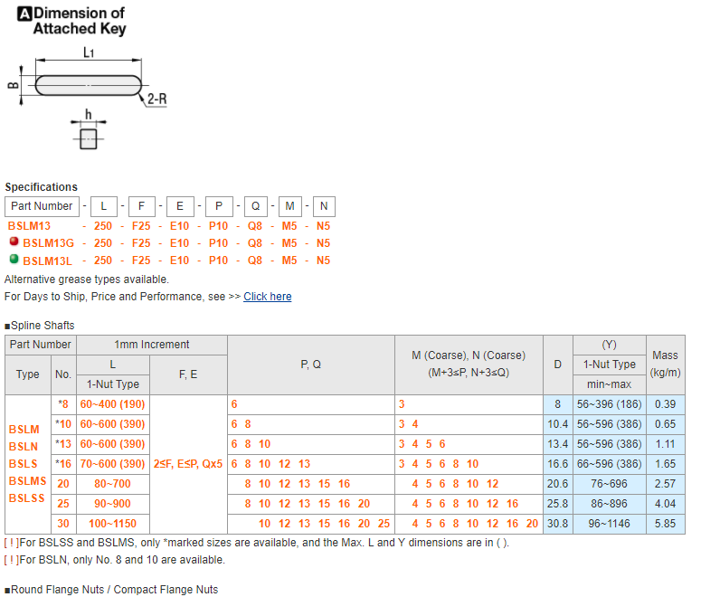Click the '66~596 (386)' Y range cell
Image resolution: width=701 pixels, height=597 pixels.
pos(610,464)
